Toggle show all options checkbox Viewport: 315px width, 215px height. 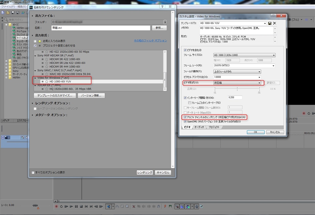pyautogui.click(x=33, y=173)
